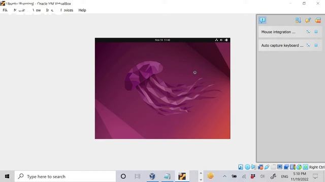Click the network adapter status icon
The image size is (325, 182).
click(x=261, y=167)
